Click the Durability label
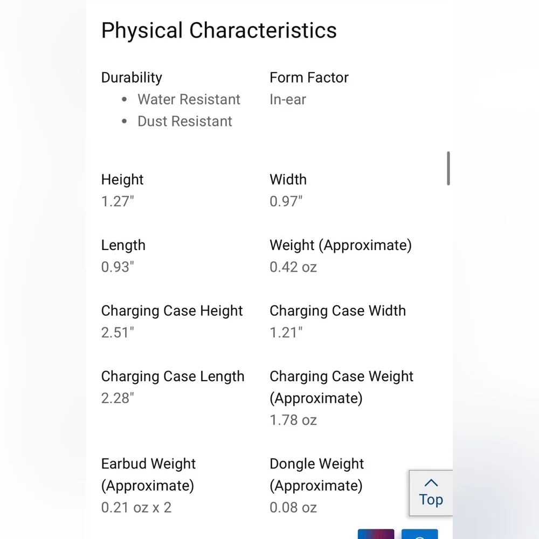This screenshot has width=539, height=539. tap(132, 77)
